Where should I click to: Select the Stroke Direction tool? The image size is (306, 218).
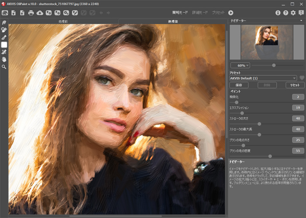coord(4,22)
